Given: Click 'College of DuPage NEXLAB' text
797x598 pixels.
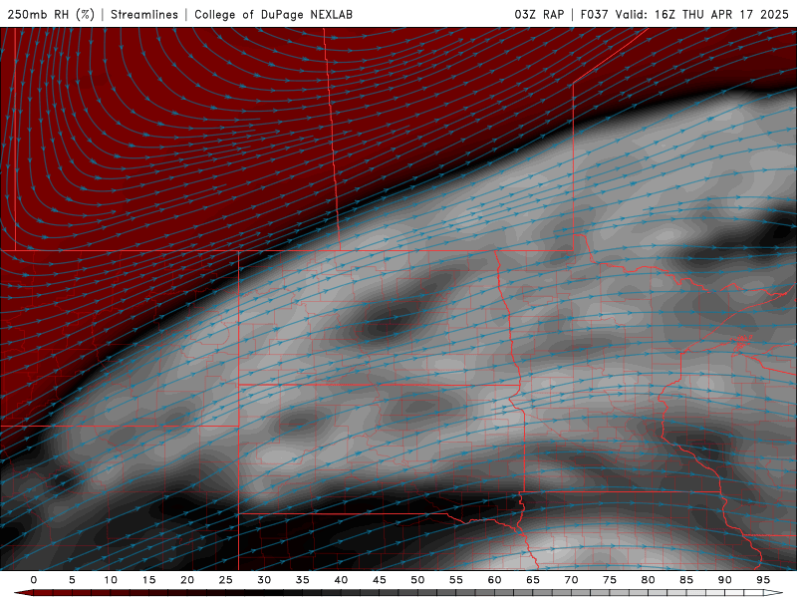Looking at the screenshot, I should pyautogui.click(x=273, y=14).
